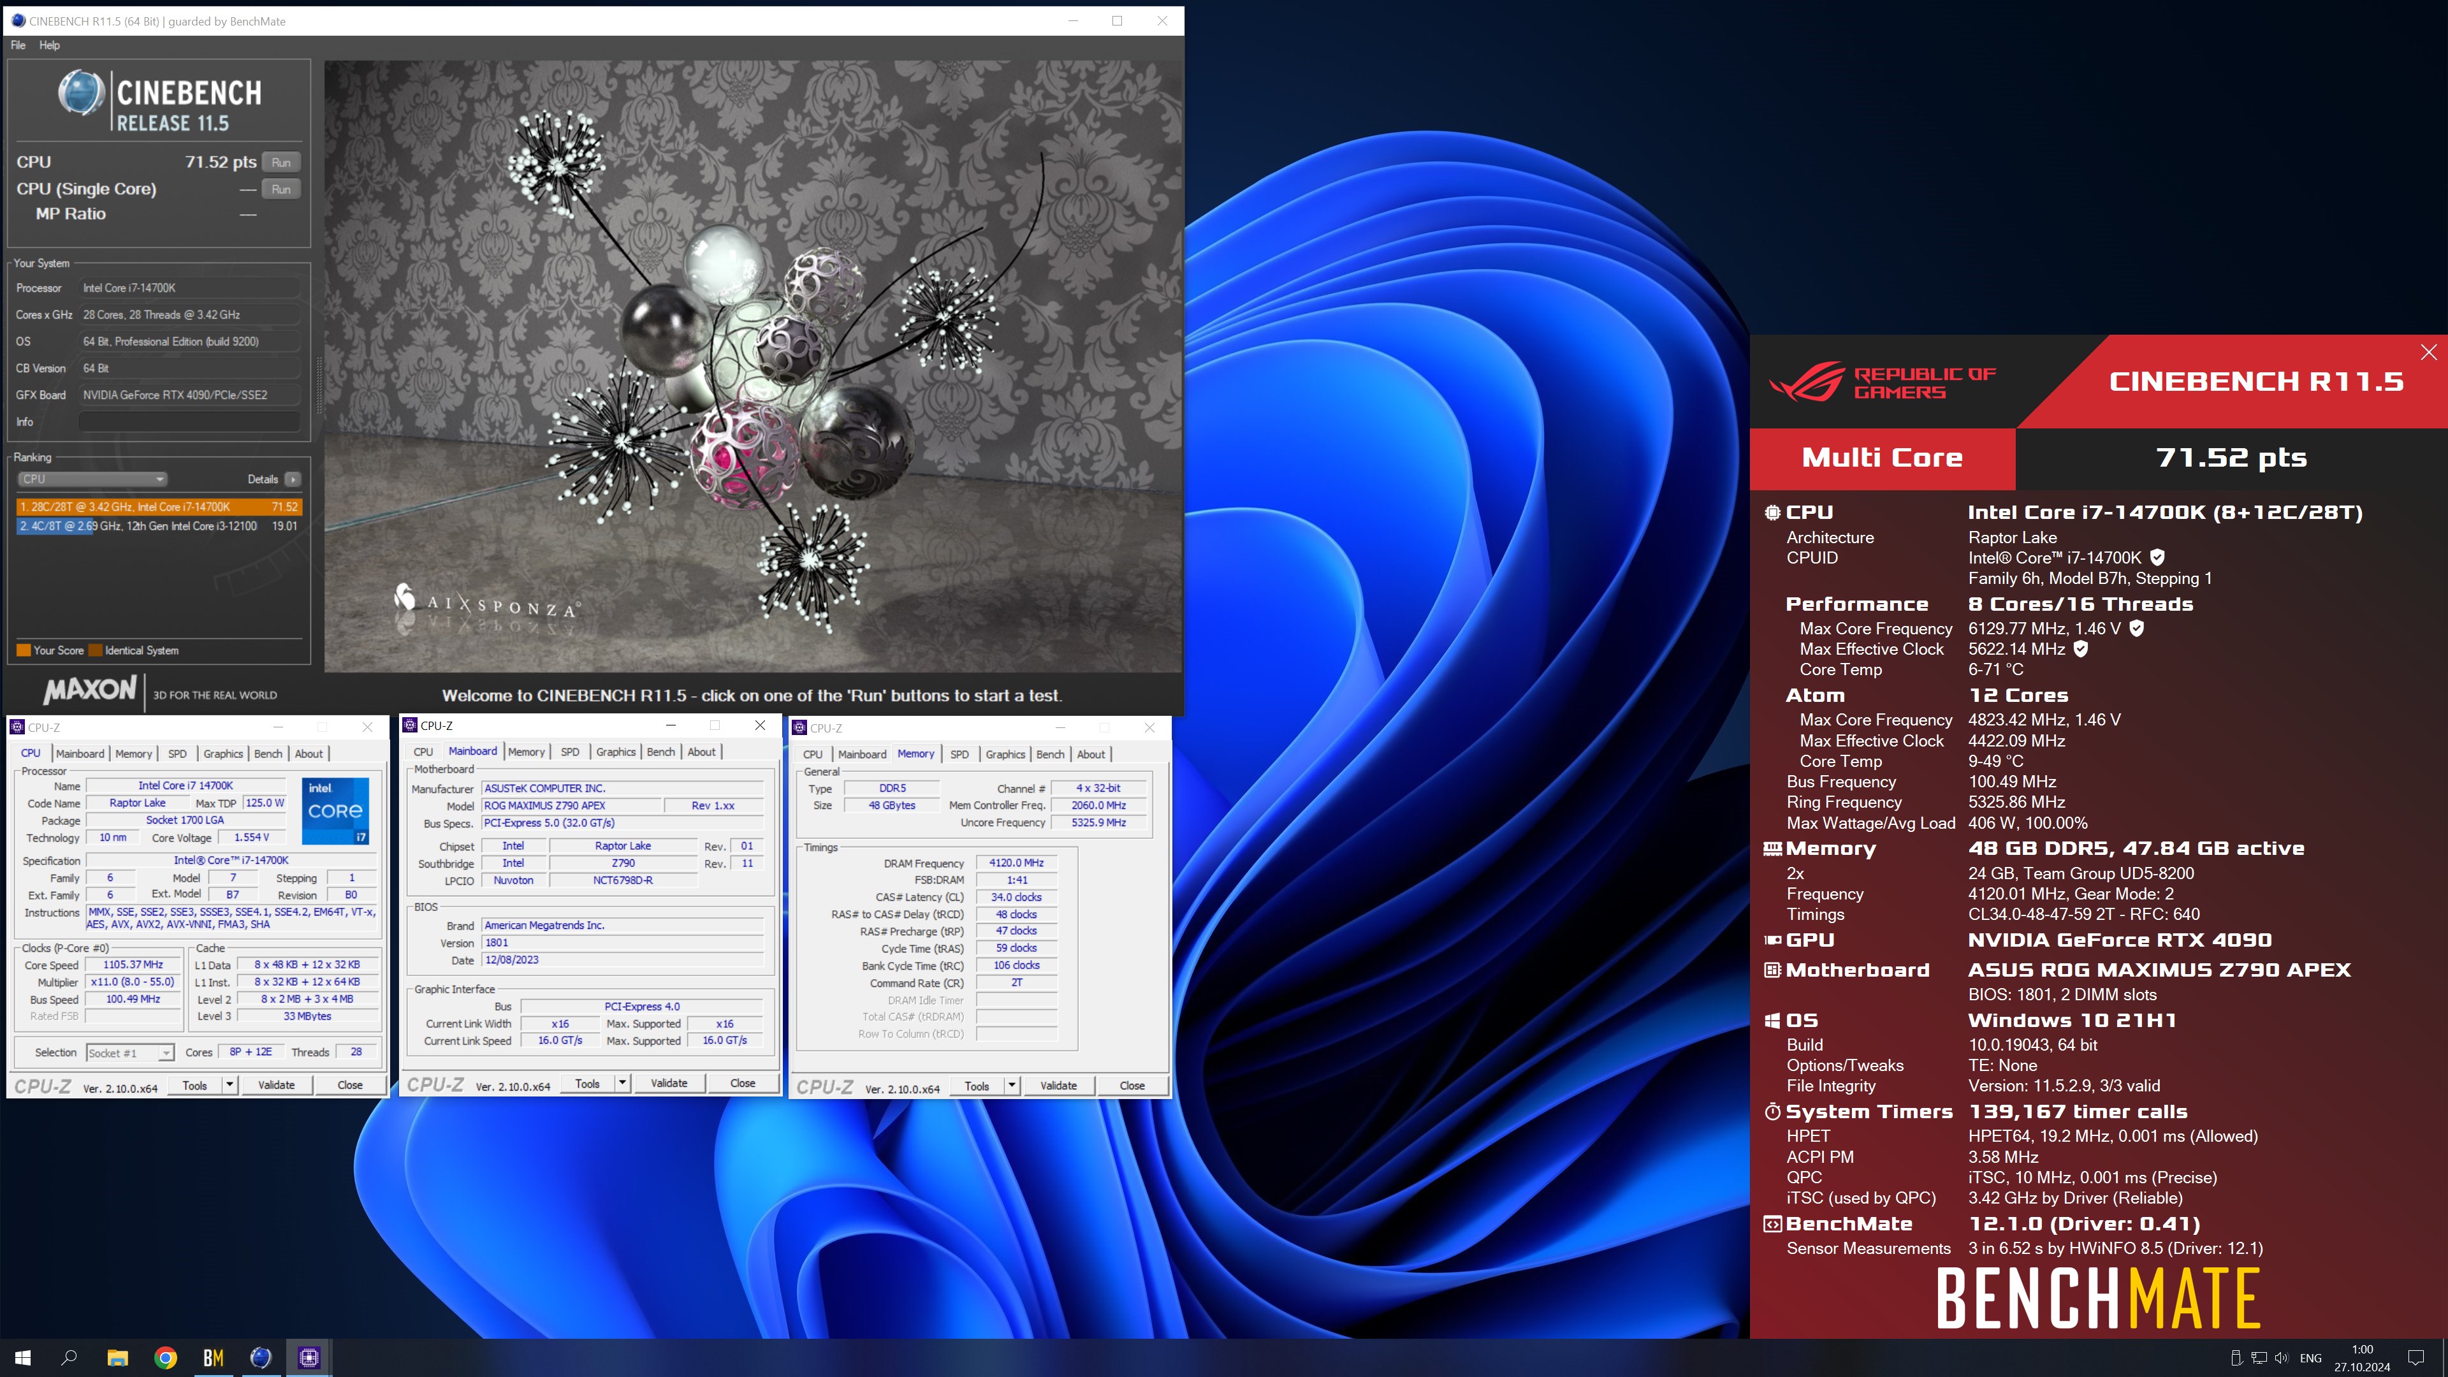This screenshot has height=1377, width=2448.
Task: Expand the Ranking CPU dropdown in Cinebench
Action: click(92, 479)
